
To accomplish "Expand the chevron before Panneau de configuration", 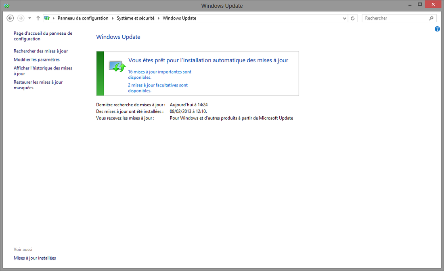I will 54,18.
